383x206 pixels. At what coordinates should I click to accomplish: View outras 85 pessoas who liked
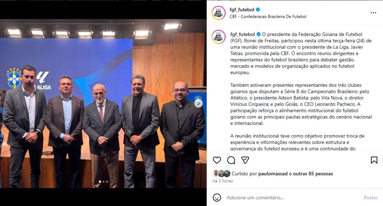coord(313,174)
